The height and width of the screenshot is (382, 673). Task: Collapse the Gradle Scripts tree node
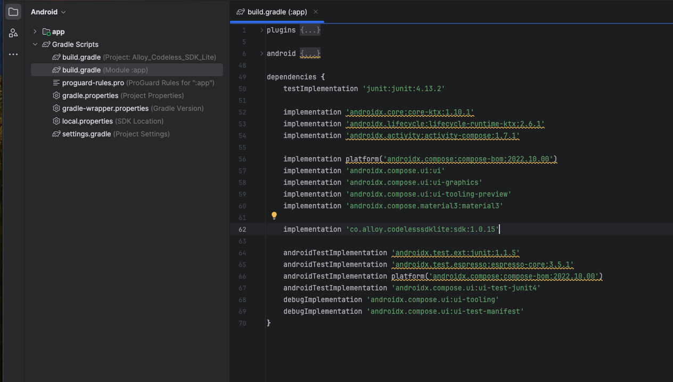pyautogui.click(x=35, y=45)
